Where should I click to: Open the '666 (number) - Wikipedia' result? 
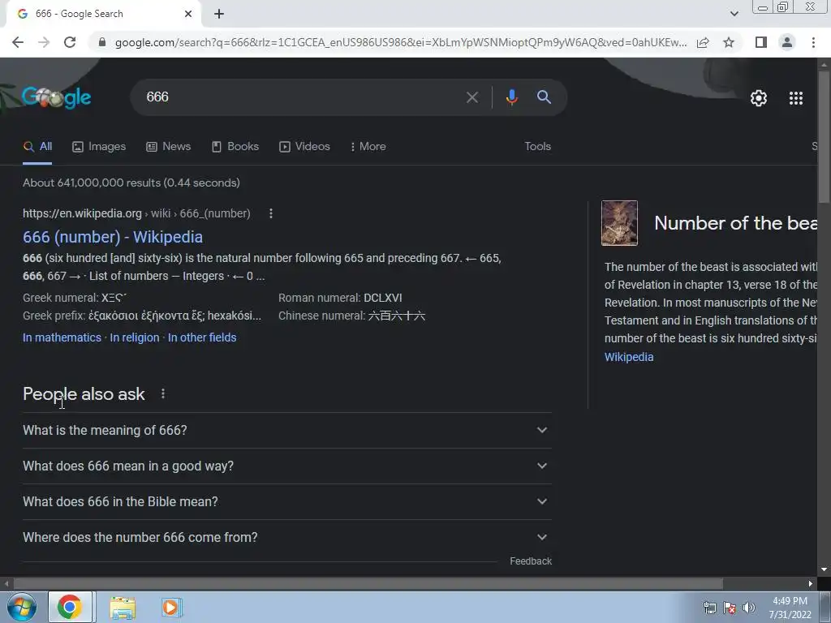113,237
